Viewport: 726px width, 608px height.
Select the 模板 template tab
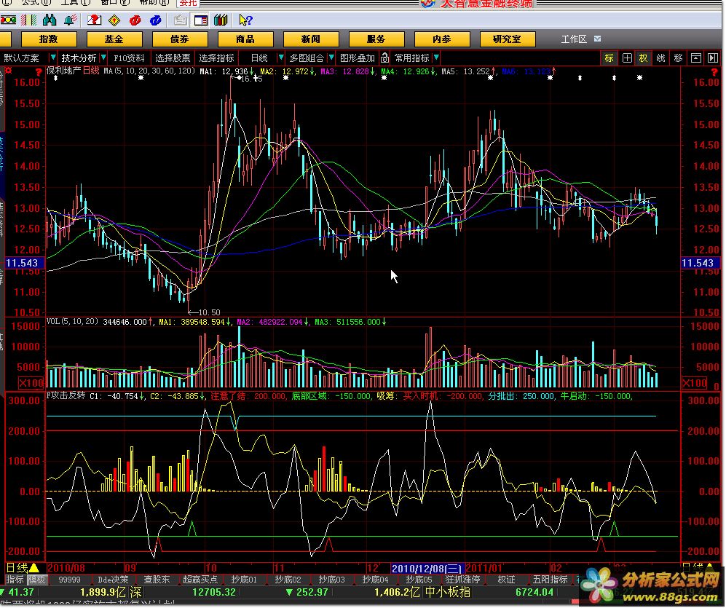coord(36,580)
